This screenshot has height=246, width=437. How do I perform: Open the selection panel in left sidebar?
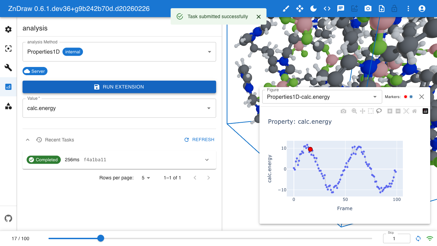(9, 49)
